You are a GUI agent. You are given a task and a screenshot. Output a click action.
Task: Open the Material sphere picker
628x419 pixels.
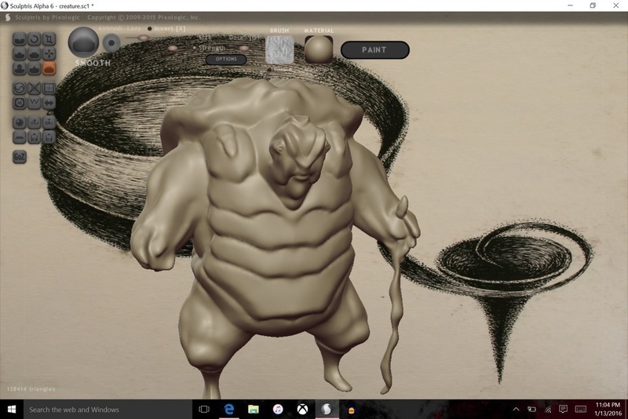coord(319,49)
